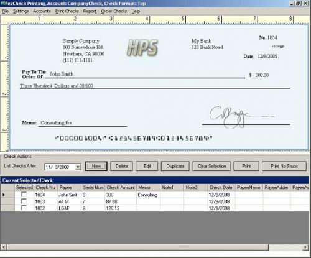Open the Accounts menu
This screenshot has height=258, width=311.
(x=42, y=11)
